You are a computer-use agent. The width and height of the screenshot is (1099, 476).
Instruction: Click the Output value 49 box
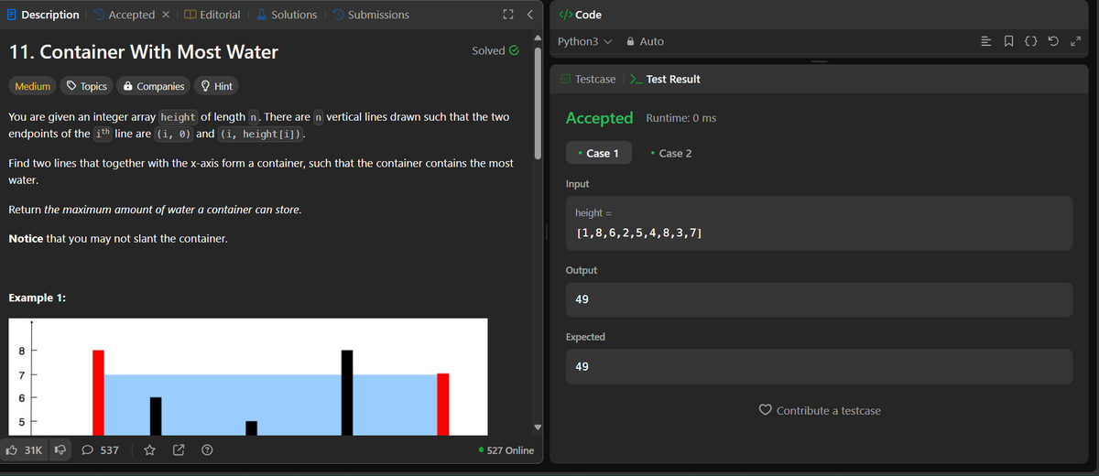pos(819,299)
